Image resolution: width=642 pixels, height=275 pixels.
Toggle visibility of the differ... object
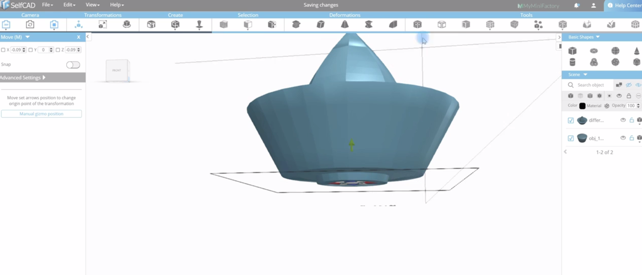point(623,120)
